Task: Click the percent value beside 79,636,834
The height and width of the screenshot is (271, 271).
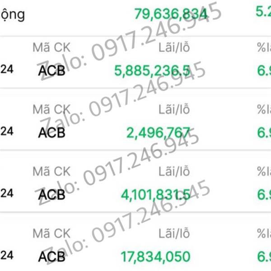Action: coord(263,12)
